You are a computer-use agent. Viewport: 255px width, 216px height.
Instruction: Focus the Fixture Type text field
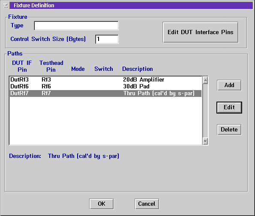click(76, 26)
